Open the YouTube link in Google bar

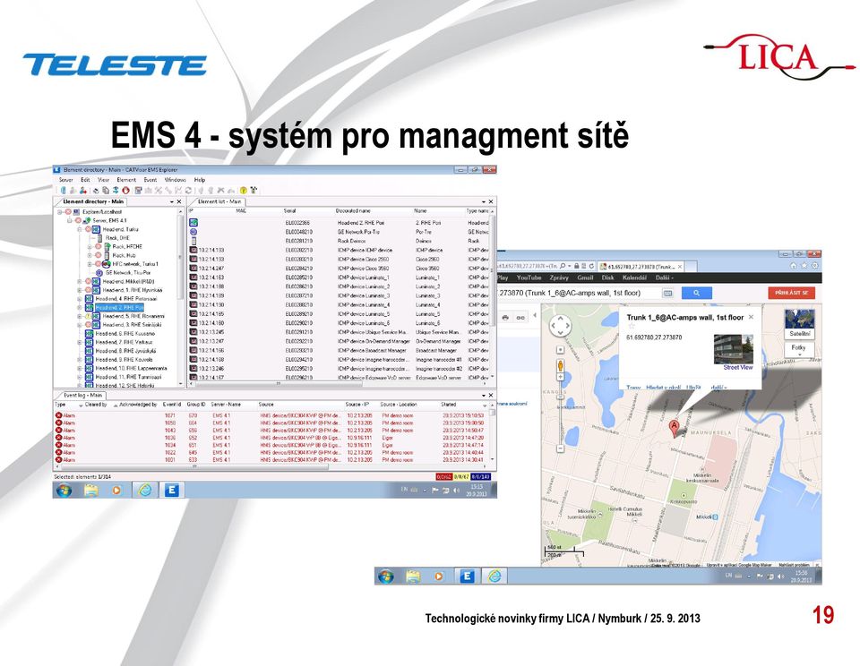tap(529, 277)
